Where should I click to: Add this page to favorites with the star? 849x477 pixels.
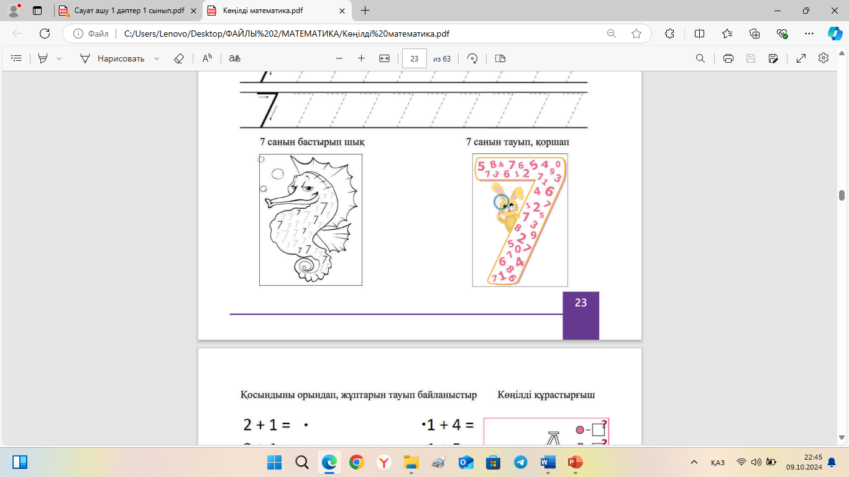click(636, 34)
